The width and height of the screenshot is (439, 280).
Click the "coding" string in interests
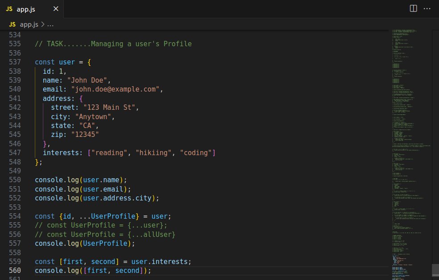tap(196, 153)
